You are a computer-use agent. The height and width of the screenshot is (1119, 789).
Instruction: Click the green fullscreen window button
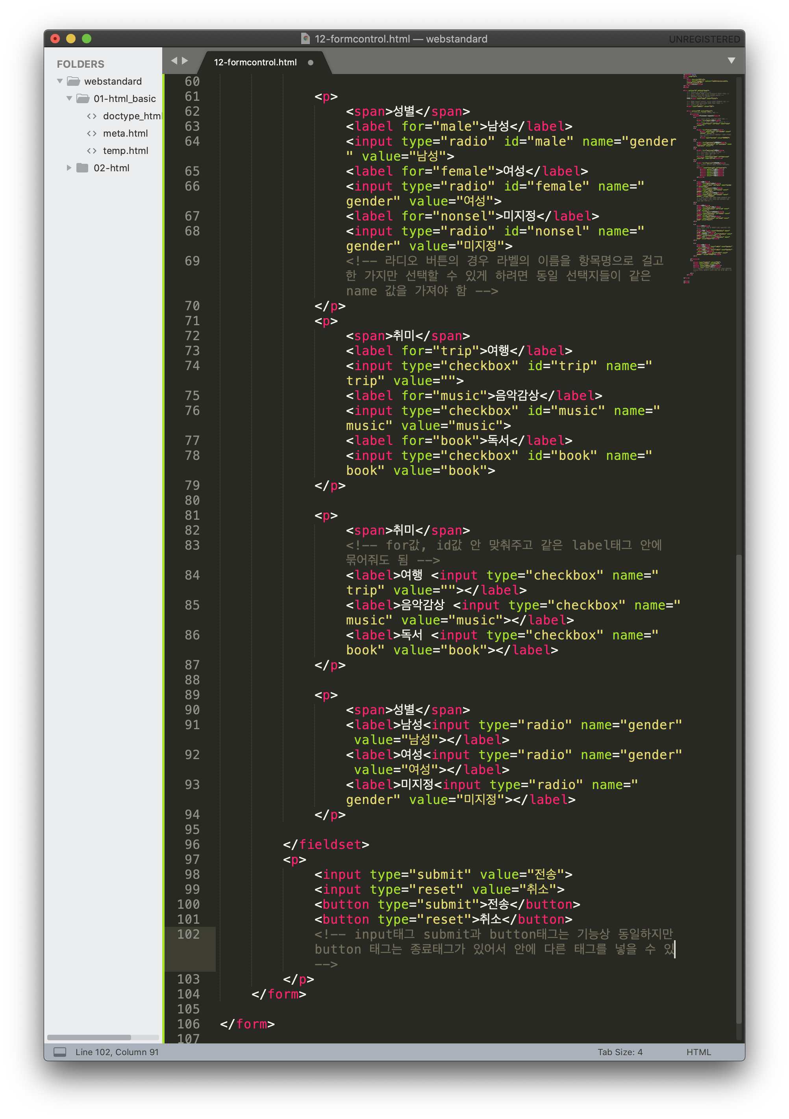87,39
